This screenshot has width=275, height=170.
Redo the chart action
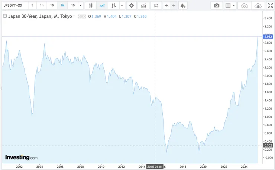pos(174,6)
